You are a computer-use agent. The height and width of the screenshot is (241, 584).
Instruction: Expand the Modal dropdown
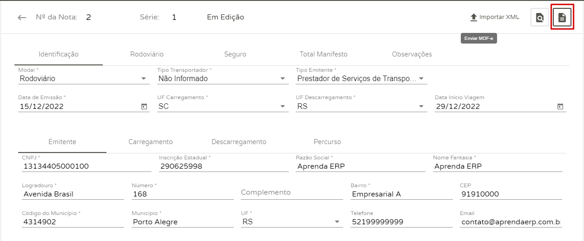(x=144, y=79)
